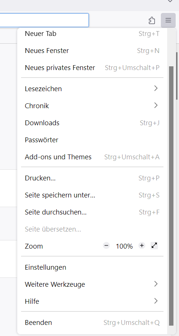Image resolution: width=179 pixels, height=336 pixels.
Task: Open Passwörter
Action: tap(92, 140)
